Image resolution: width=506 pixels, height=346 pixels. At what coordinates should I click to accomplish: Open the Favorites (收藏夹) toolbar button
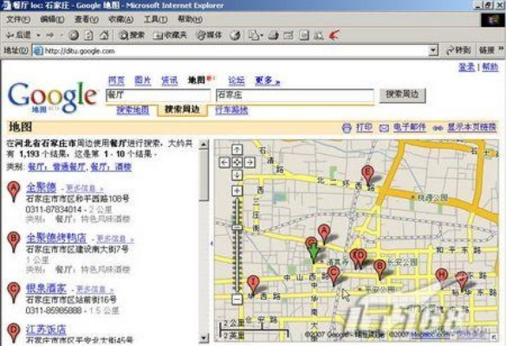pyautogui.click(x=170, y=35)
